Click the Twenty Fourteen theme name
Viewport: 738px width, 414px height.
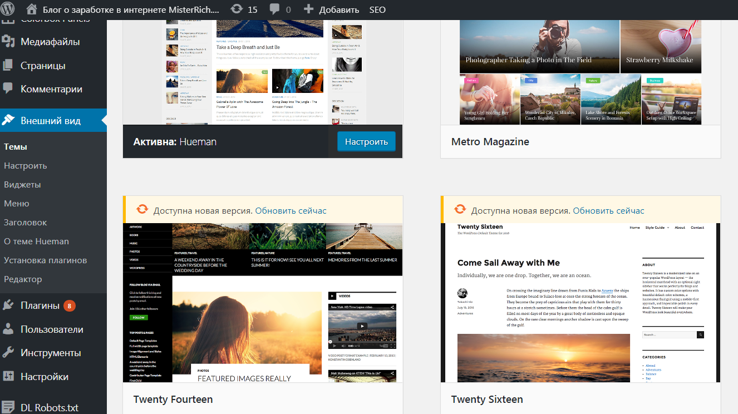click(173, 400)
